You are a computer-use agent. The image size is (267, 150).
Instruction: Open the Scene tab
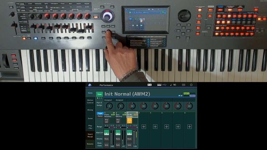[90, 118]
